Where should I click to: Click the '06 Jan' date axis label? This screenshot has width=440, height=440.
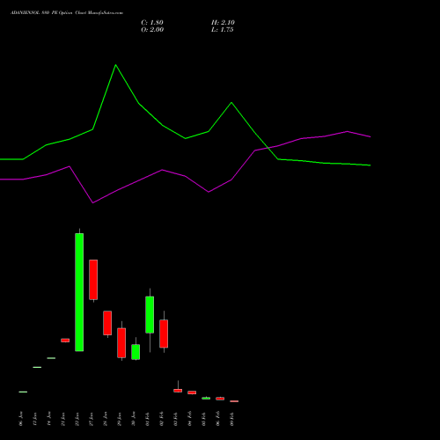pos(21,419)
